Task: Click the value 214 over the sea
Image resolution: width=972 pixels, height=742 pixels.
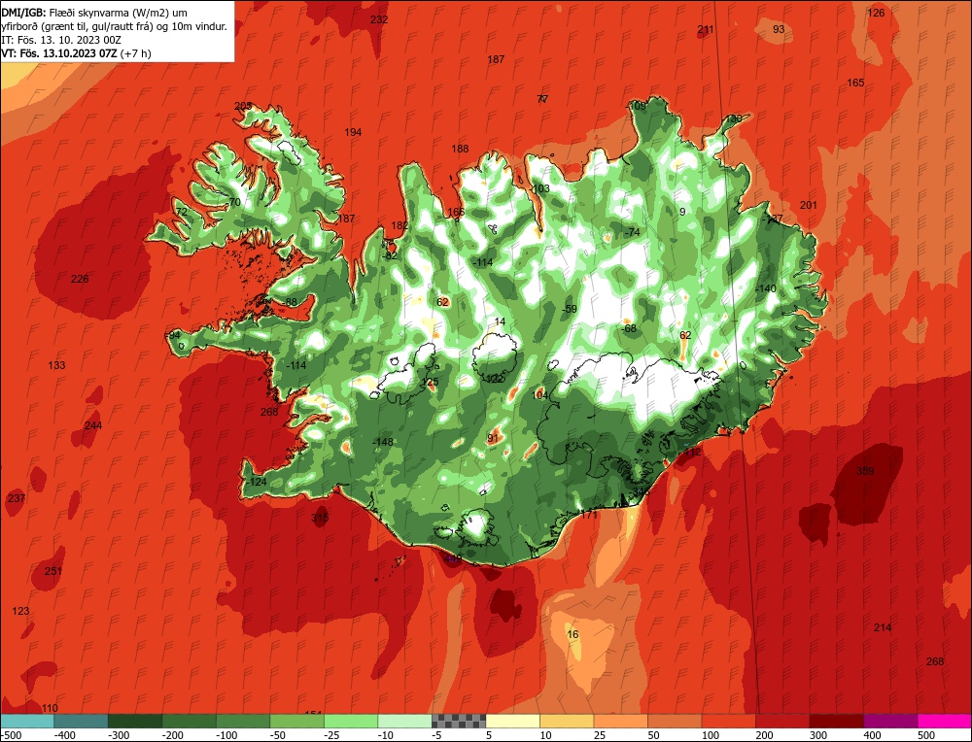Action: [883, 627]
